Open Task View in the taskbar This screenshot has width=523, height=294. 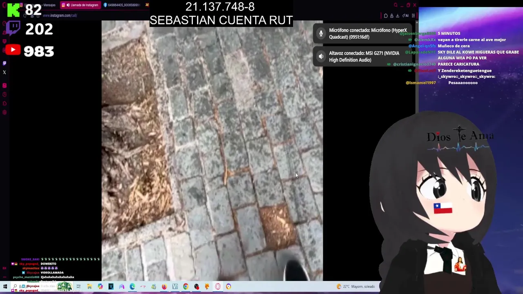click(x=78, y=287)
